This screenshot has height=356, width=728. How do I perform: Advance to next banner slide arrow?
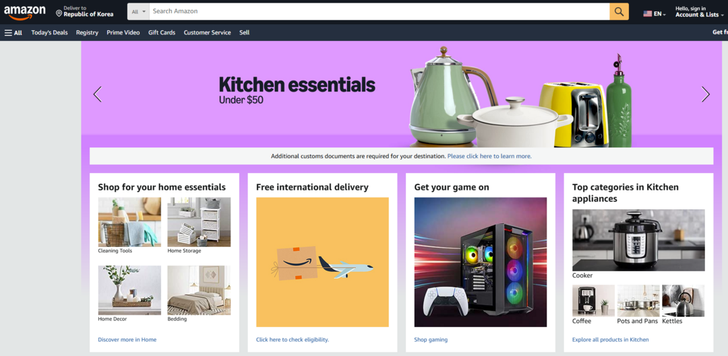tap(705, 94)
